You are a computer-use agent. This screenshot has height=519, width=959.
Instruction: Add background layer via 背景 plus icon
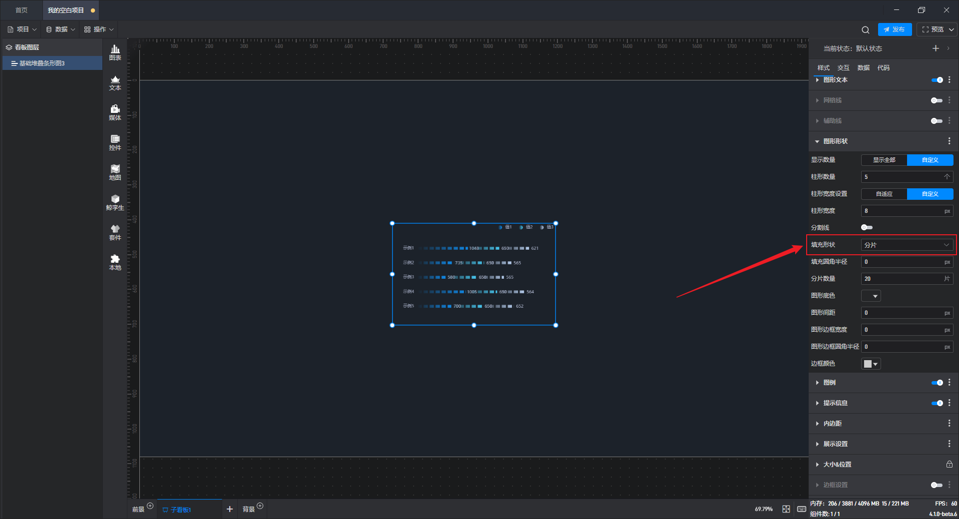[x=260, y=506]
